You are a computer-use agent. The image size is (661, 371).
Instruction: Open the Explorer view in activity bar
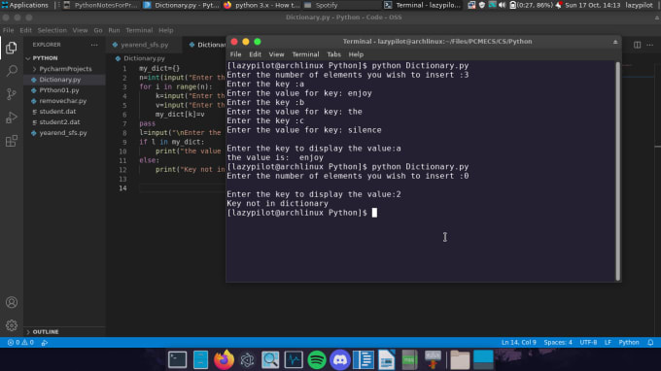click(x=12, y=48)
